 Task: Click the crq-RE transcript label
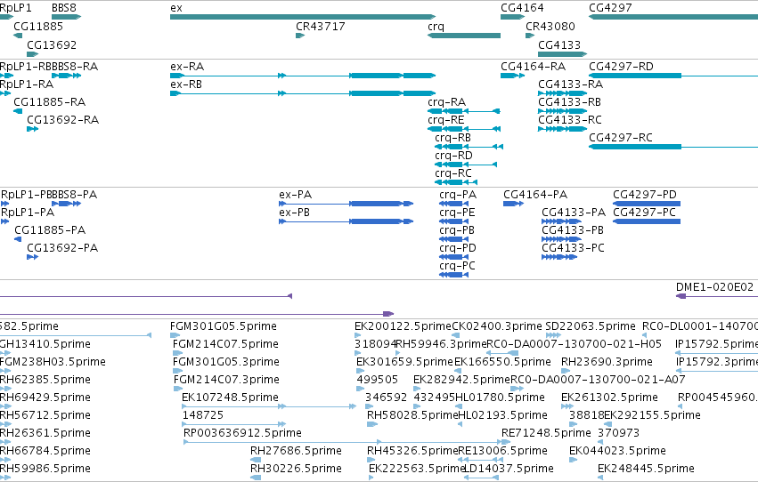(446, 120)
